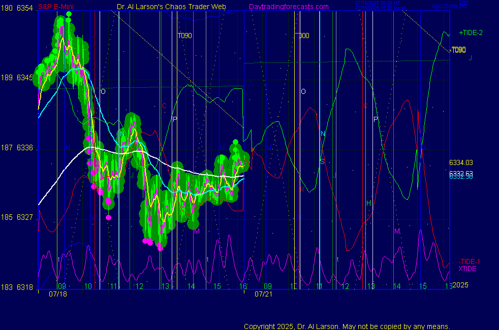The width and height of the screenshot is (499, 330).
Task: Select the "07/18" date label on the time axis
Action: 58,294
